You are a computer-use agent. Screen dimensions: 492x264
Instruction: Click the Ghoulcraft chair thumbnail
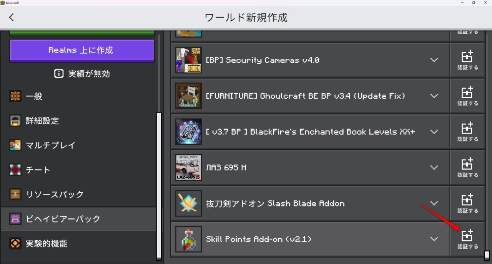pos(189,96)
